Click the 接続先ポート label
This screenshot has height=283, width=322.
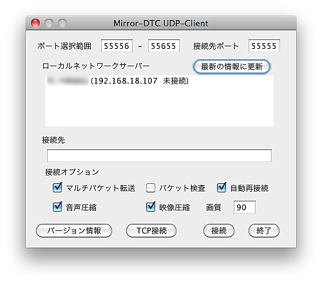click(x=216, y=46)
